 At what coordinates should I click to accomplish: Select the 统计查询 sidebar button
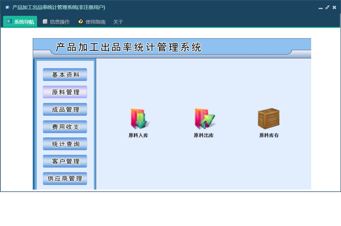(65, 144)
